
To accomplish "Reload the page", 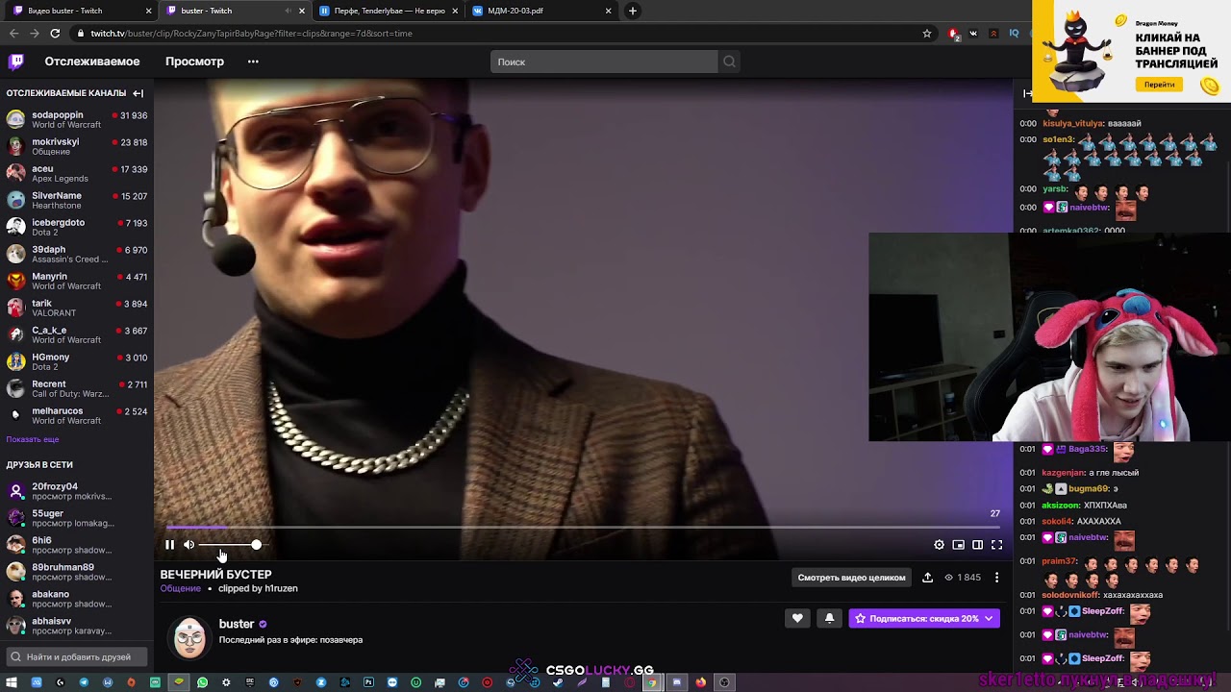I will pyautogui.click(x=55, y=34).
